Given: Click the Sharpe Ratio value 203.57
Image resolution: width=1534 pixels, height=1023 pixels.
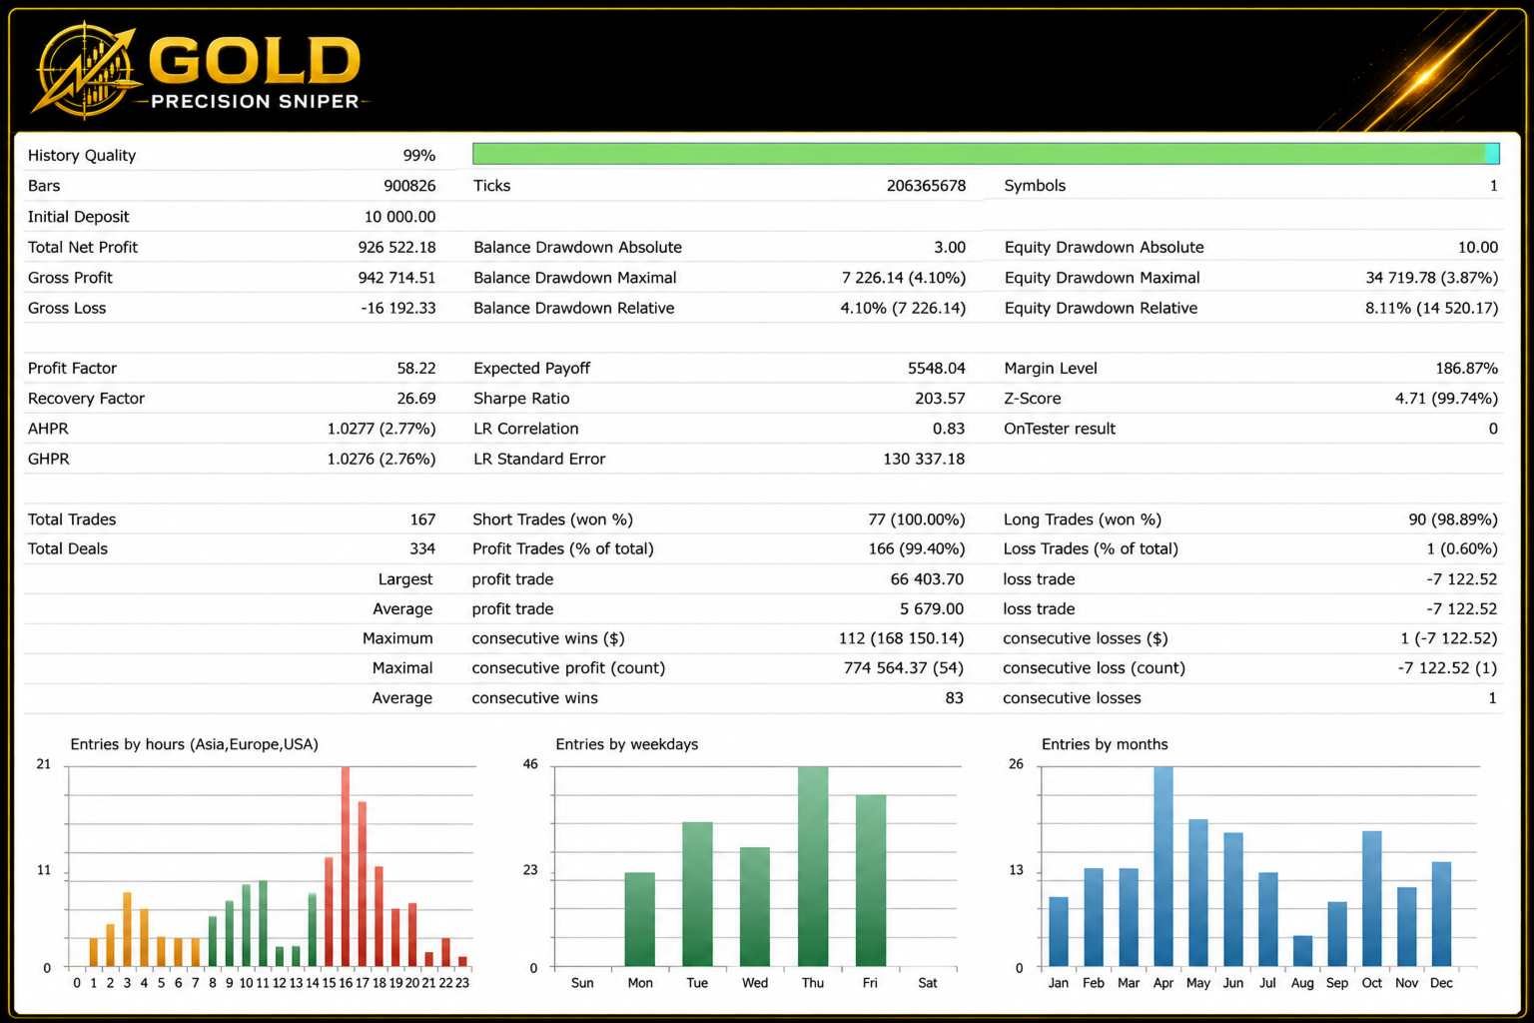Looking at the screenshot, I should point(940,398).
